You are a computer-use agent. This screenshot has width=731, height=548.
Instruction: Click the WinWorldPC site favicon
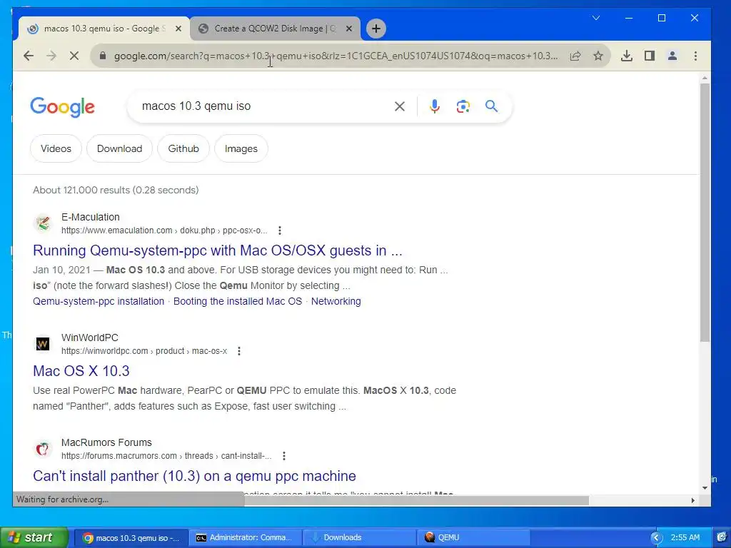(43, 344)
